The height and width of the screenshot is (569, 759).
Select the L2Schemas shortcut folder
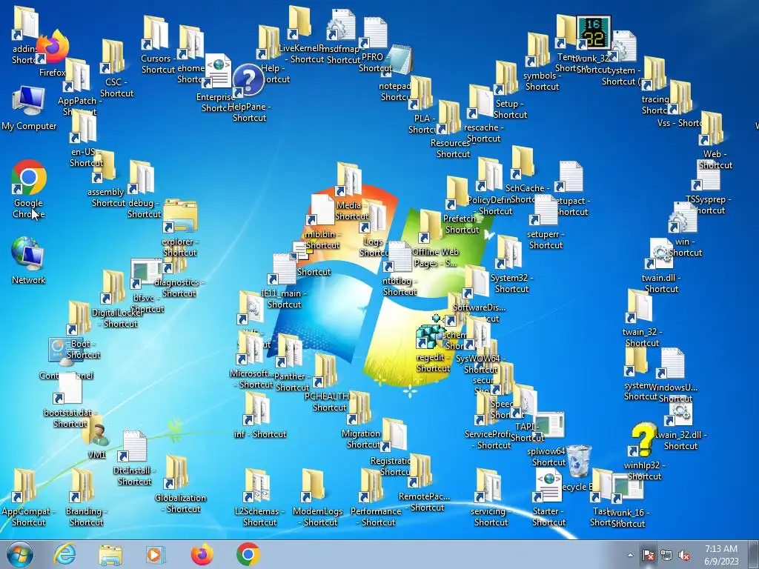tap(256, 486)
